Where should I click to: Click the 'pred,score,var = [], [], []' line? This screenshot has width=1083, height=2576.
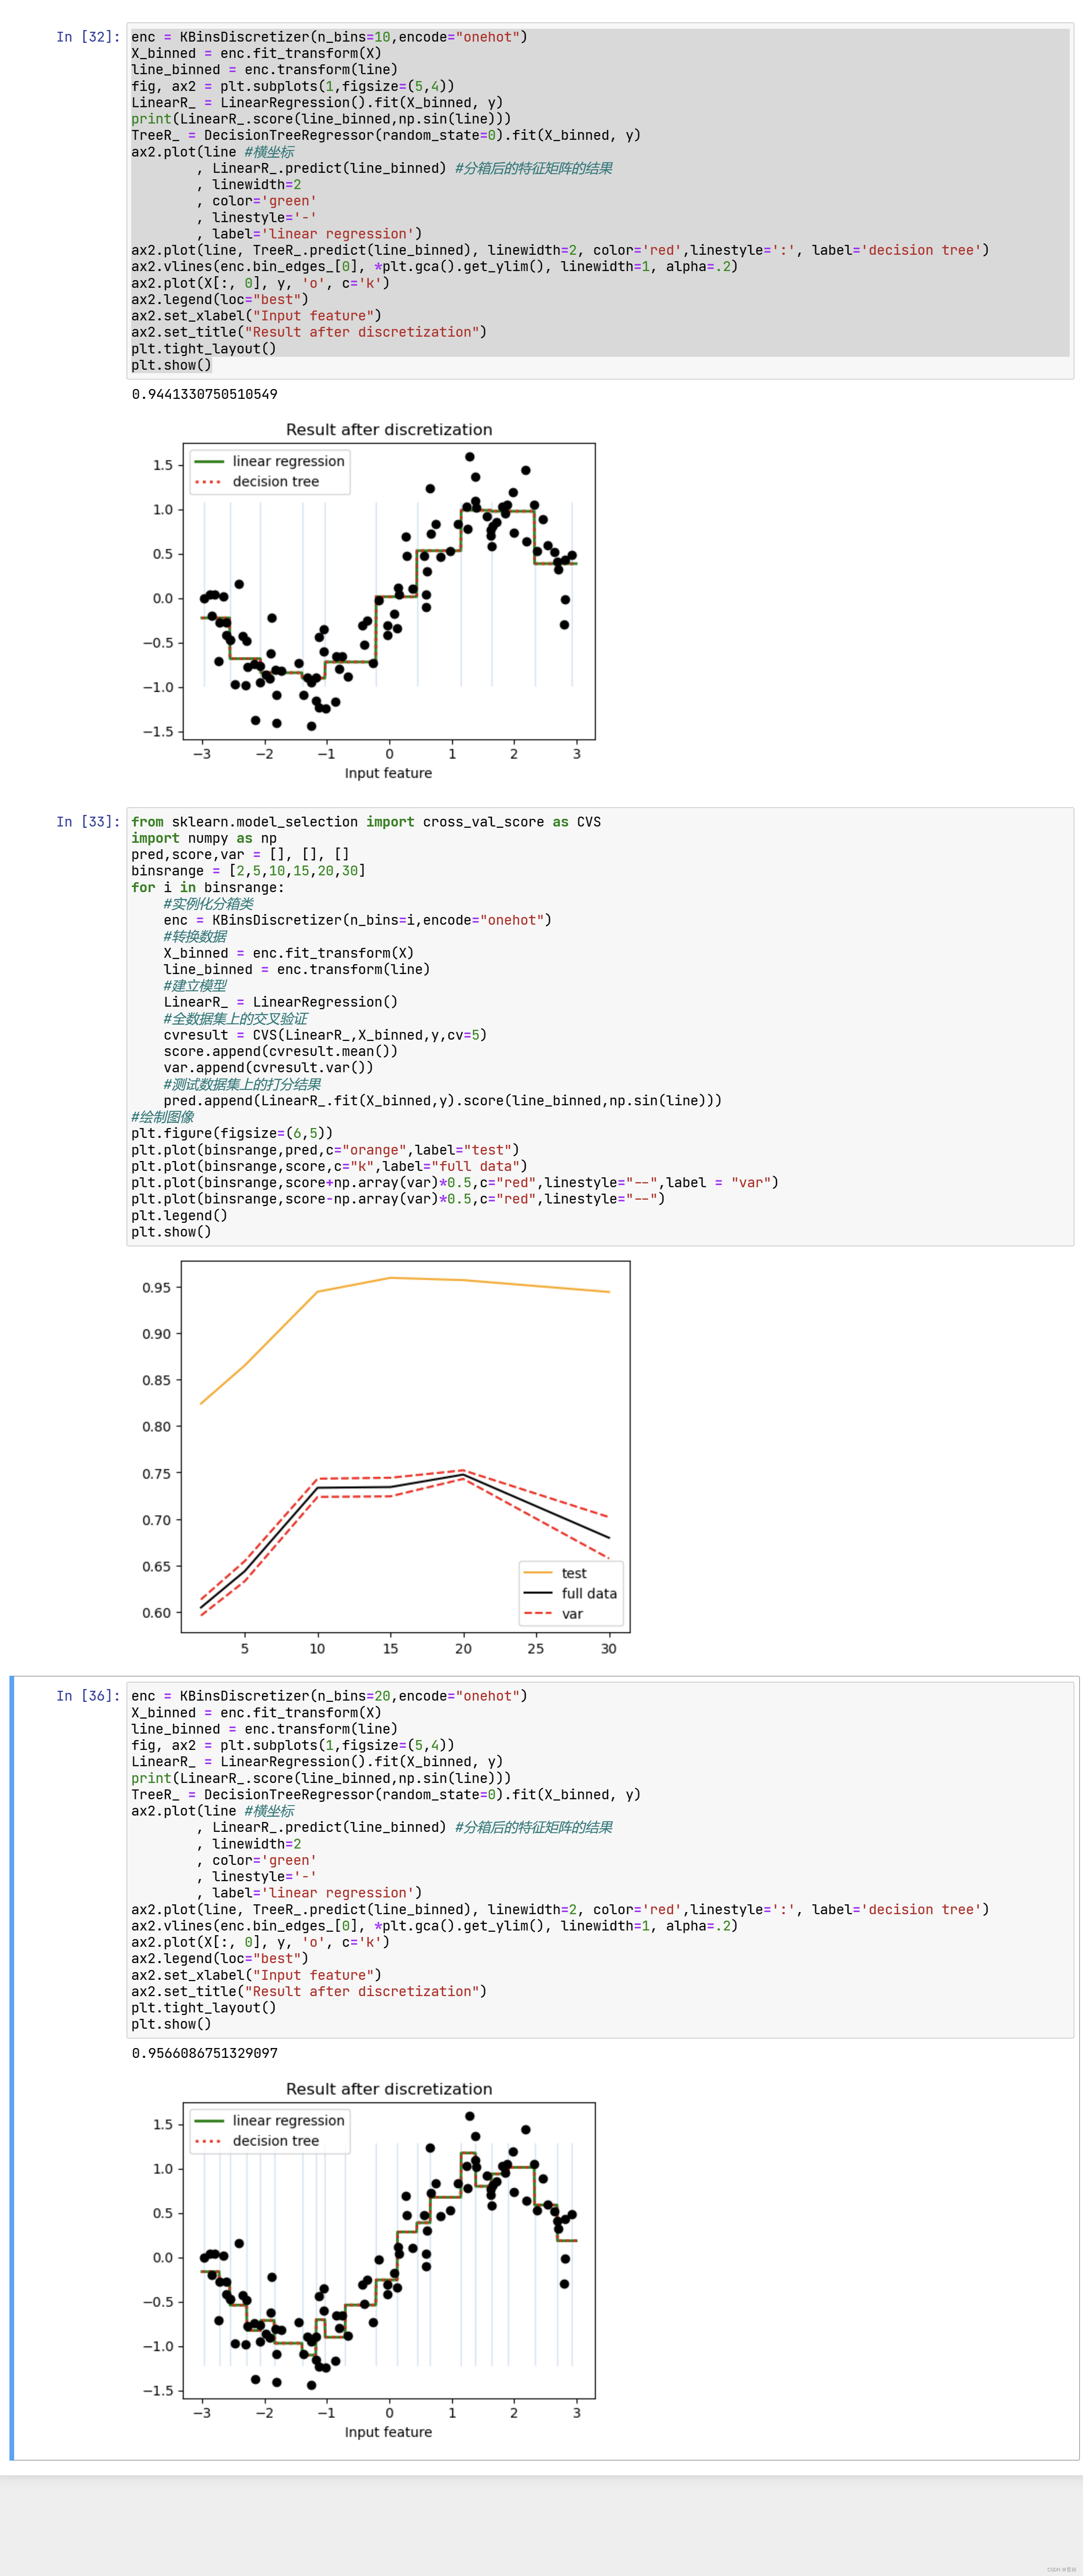coord(240,854)
